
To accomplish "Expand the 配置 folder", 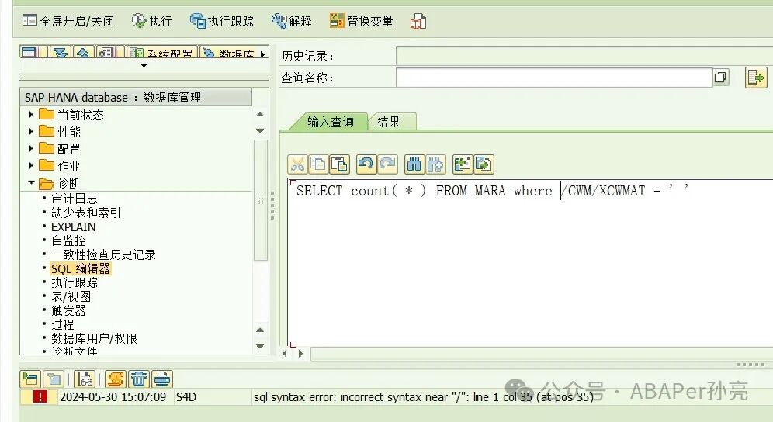I will tap(31, 148).
